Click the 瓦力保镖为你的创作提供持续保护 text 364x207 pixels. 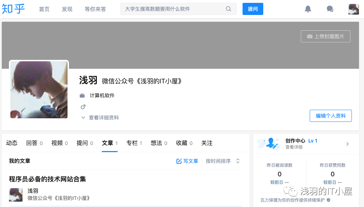[x=293, y=200]
